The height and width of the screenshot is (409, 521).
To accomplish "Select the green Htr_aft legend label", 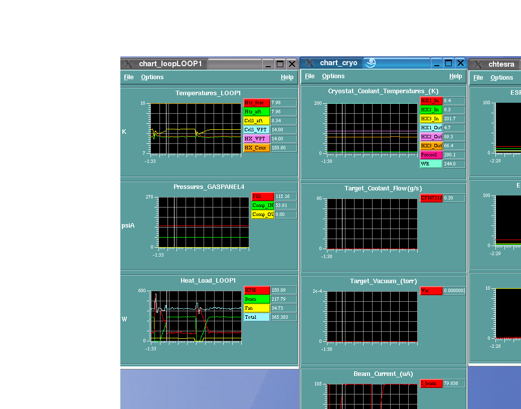I will point(257,112).
